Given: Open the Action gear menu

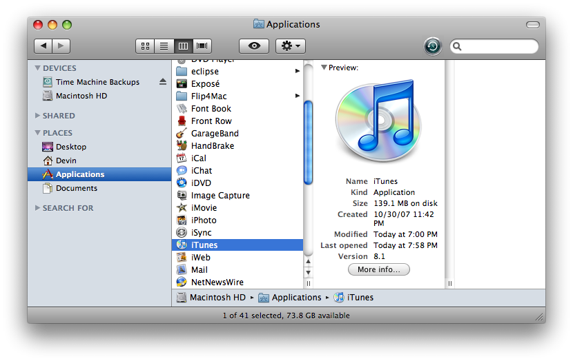Looking at the screenshot, I should [x=291, y=46].
